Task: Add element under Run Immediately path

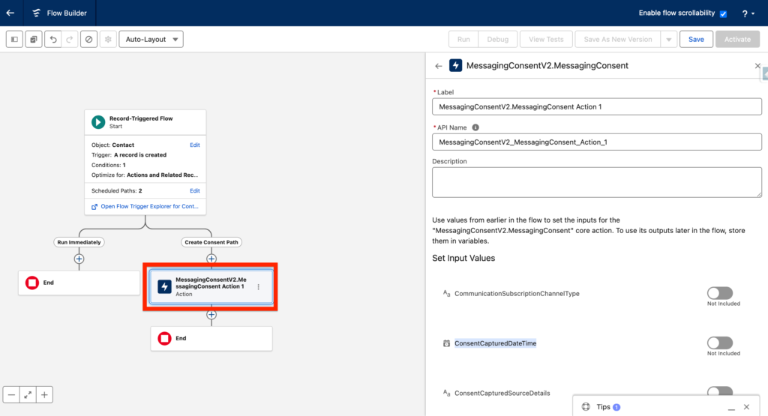Action: (79, 259)
